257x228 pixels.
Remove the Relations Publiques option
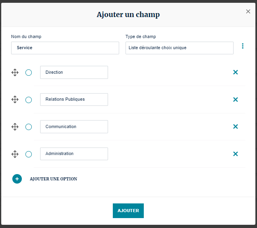(235, 100)
